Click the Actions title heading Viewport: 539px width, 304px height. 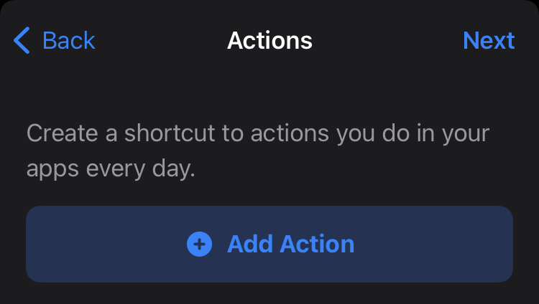(x=269, y=40)
